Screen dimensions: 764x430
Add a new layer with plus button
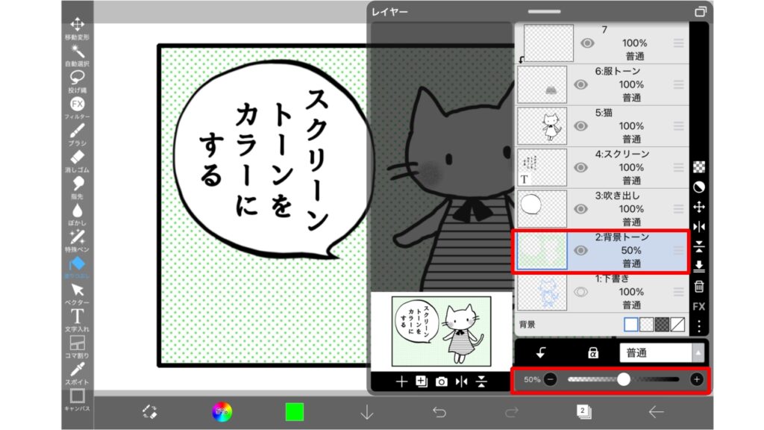[401, 381]
